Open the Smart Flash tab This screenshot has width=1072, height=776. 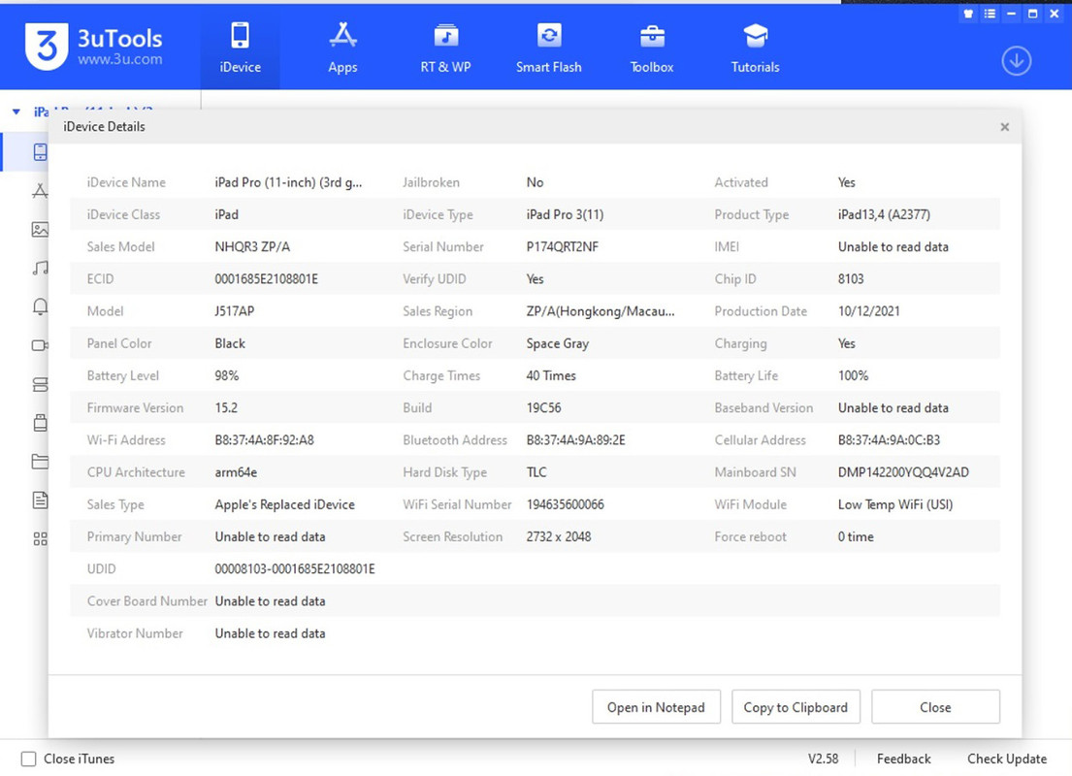(548, 48)
